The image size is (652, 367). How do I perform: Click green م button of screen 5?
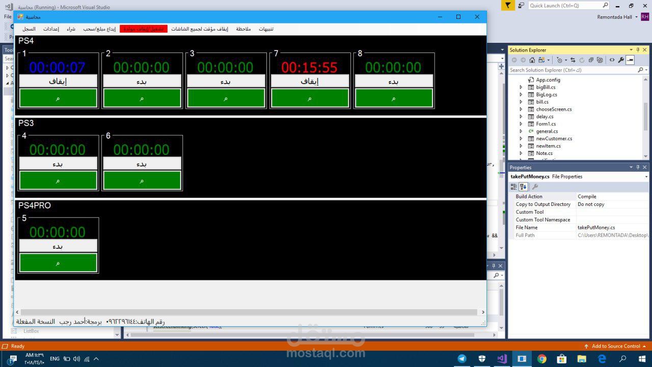[58, 263]
